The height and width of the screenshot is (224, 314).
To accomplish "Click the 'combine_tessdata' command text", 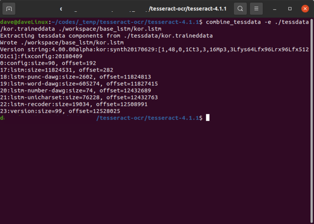I will coord(233,22).
